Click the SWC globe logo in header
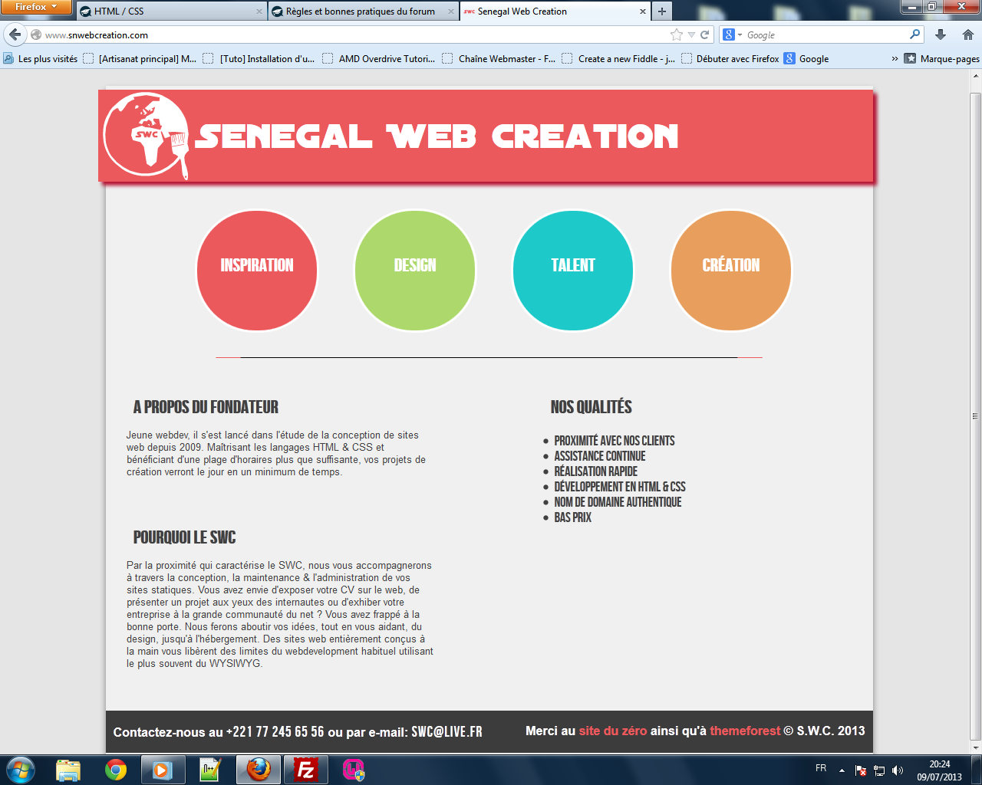The image size is (982, 785). point(145,136)
